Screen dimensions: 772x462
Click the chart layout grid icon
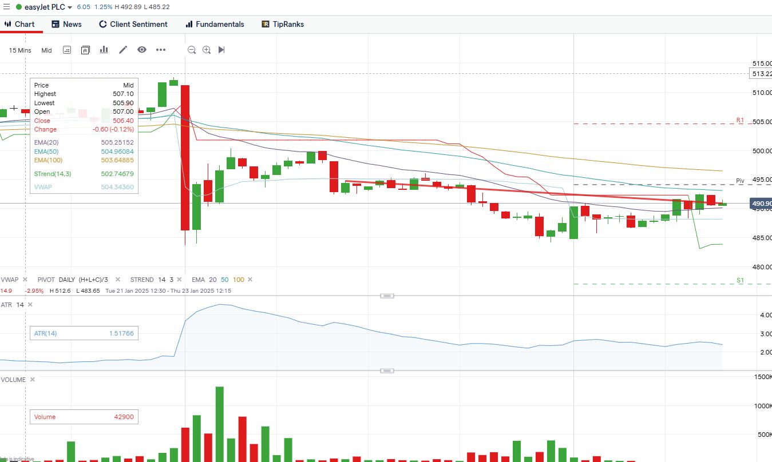(x=67, y=50)
